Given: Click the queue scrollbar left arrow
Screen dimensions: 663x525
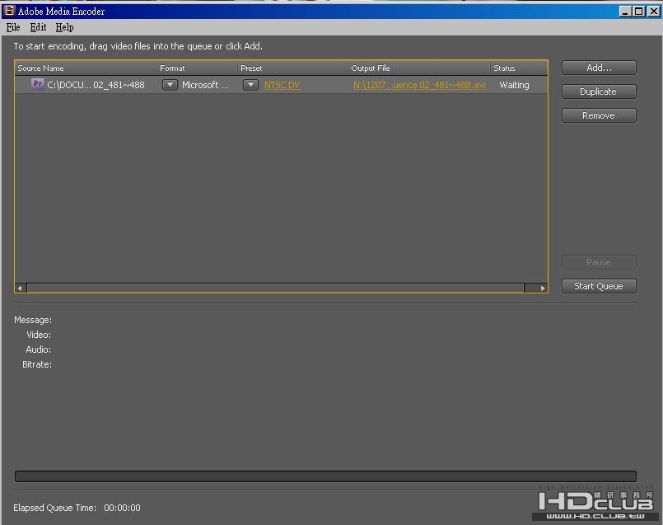Looking at the screenshot, I should click(x=20, y=288).
